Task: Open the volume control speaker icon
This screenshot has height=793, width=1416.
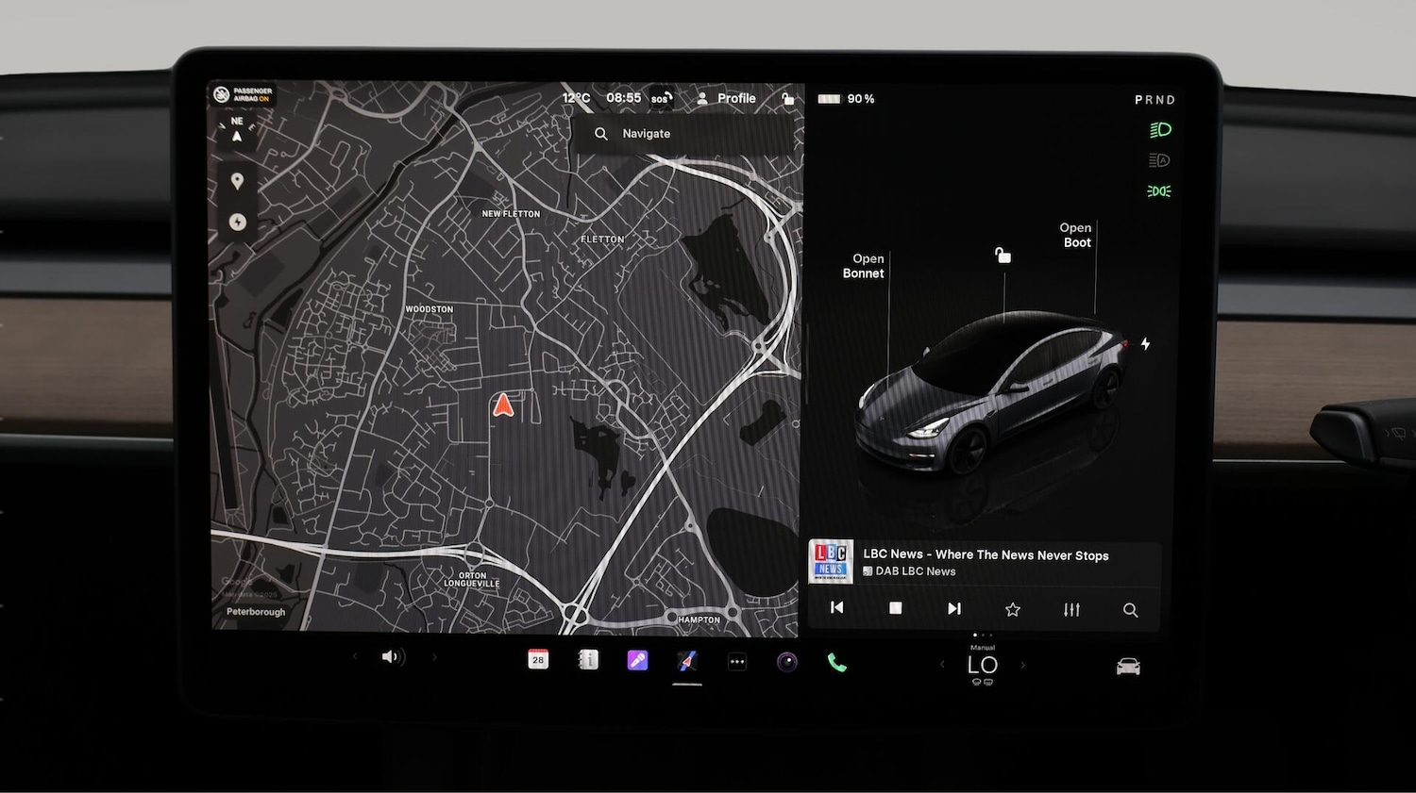Action: (393, 657)
